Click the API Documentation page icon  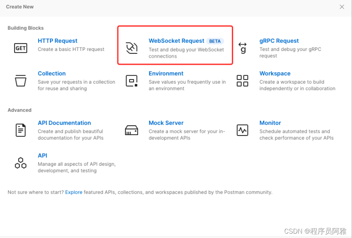pyautogui.click(x=21, y=130)
